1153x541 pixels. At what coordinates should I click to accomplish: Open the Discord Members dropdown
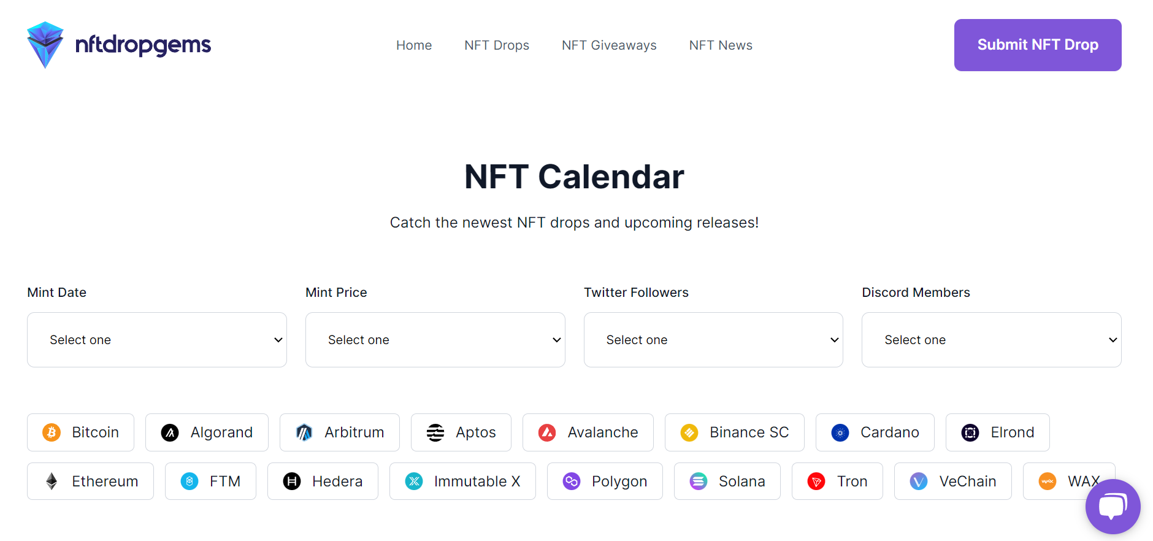[x=991, y=339]
